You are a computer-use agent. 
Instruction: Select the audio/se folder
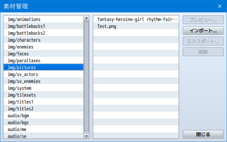click(x=43, y=136)
